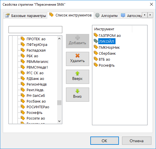
Task: Click the tag icon next to ПРОТЕК ао
Action: pos(23,39)
